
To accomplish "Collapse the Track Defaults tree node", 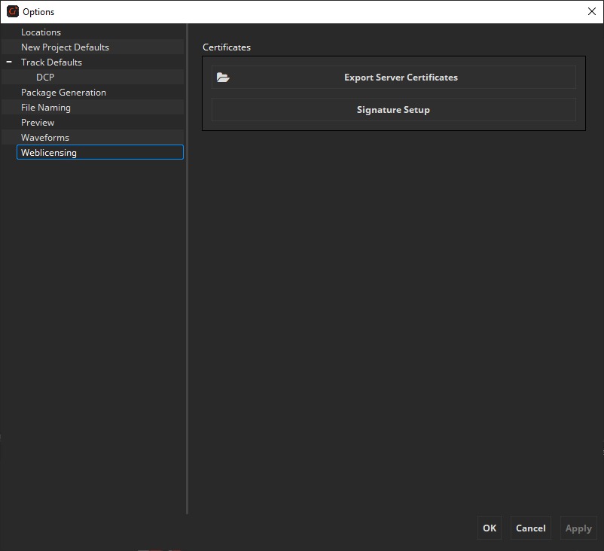I will click(9, 62).
